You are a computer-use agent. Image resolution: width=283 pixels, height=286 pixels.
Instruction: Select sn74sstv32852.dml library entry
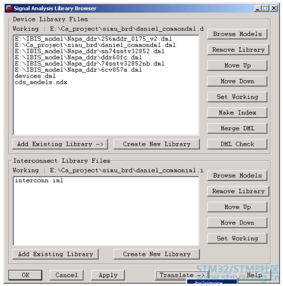90,51
